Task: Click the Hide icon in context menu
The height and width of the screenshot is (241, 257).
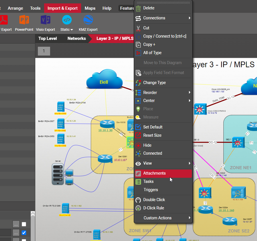Action: click(138, 145)
